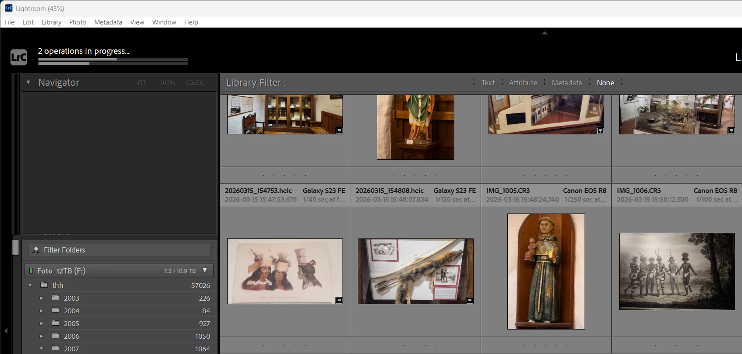The width and height of the screenshot is (742, 354).
Task: Open the Photo menu
Action: click(78, 22)
